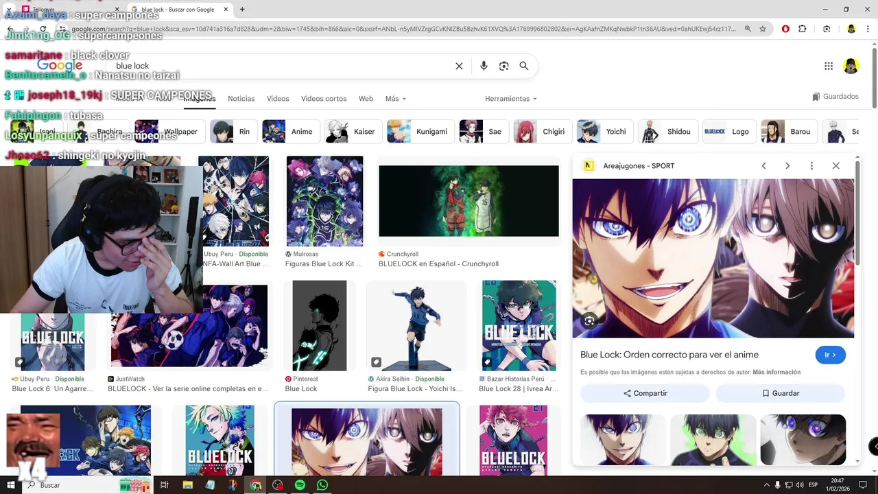Filter images by the Anime chip
Screen dimensions: 878x494
(292, 132)
